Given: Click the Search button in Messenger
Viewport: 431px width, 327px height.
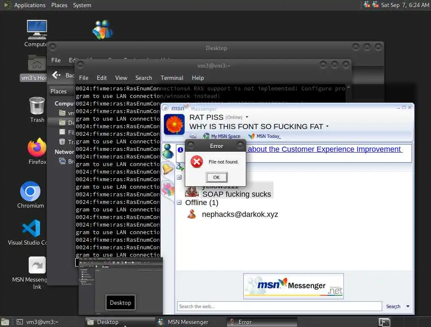Looking at the screenshot, I should (393, 306).
